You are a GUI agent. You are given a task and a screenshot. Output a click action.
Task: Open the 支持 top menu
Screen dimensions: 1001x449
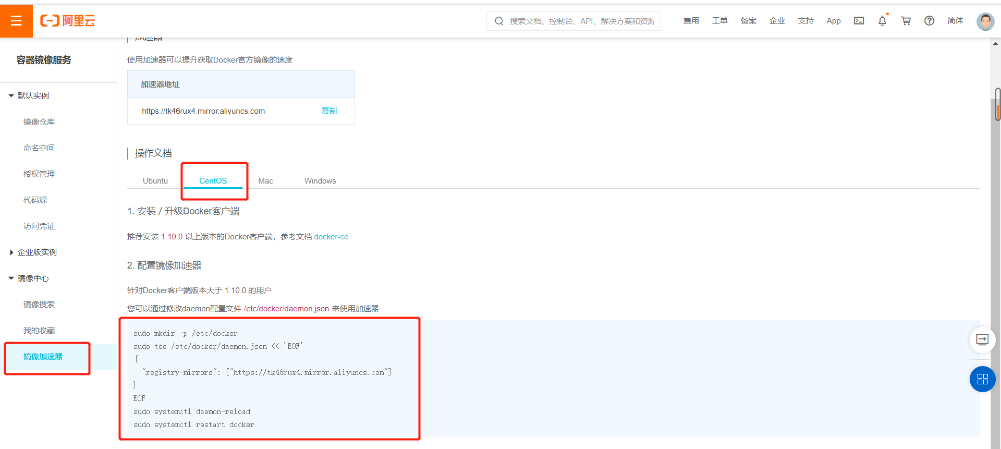pyautogui.click(x=805, y=21)
